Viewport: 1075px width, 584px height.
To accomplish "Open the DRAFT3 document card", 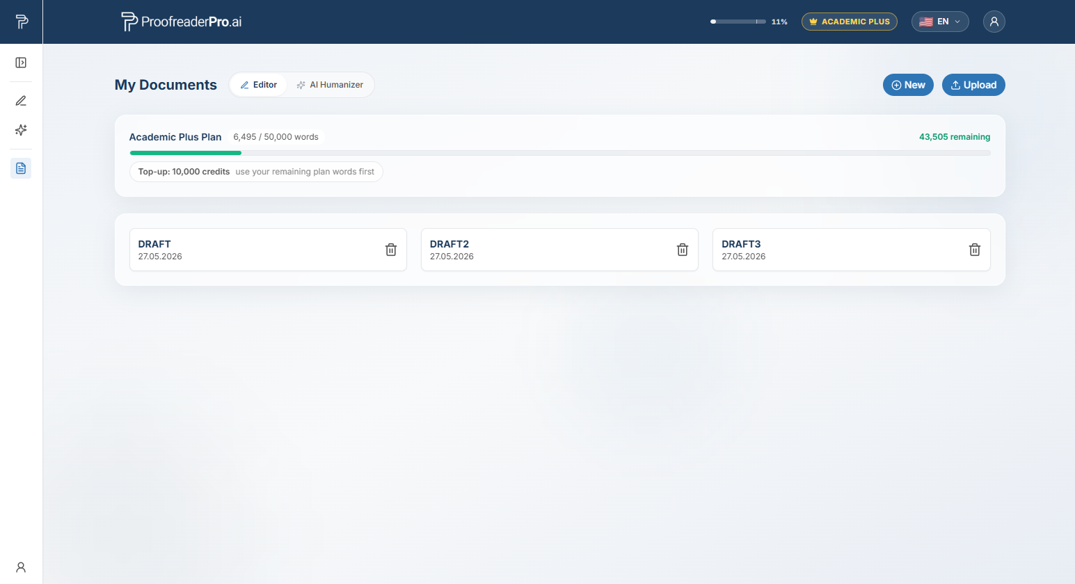I will coord(852,250).
